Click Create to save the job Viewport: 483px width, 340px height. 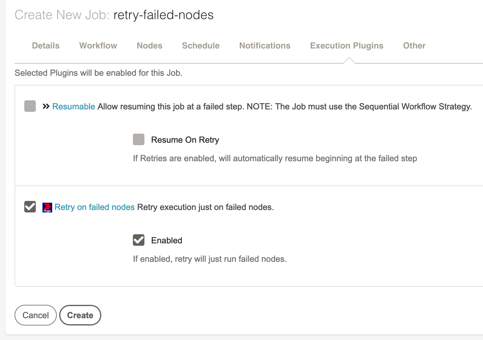tap(80, 315)
